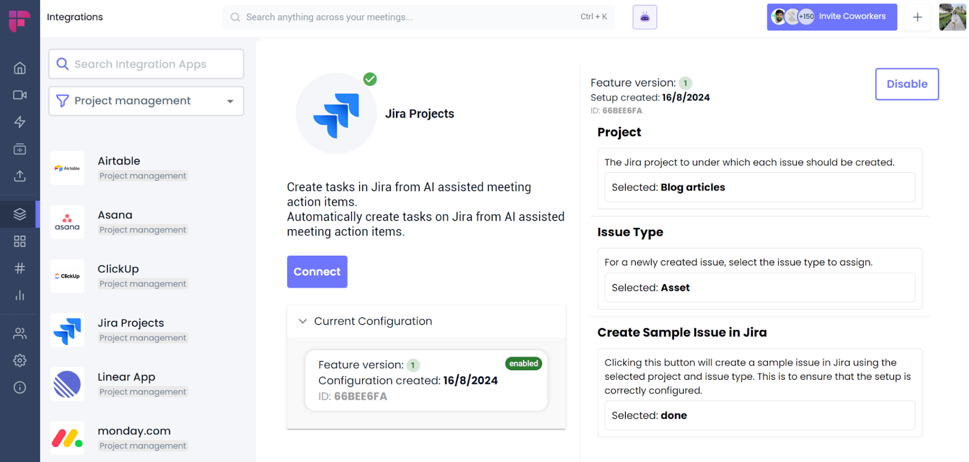Click the ClickUp logo icon
This screenshot has width=969, height=462.
(67, 276)
